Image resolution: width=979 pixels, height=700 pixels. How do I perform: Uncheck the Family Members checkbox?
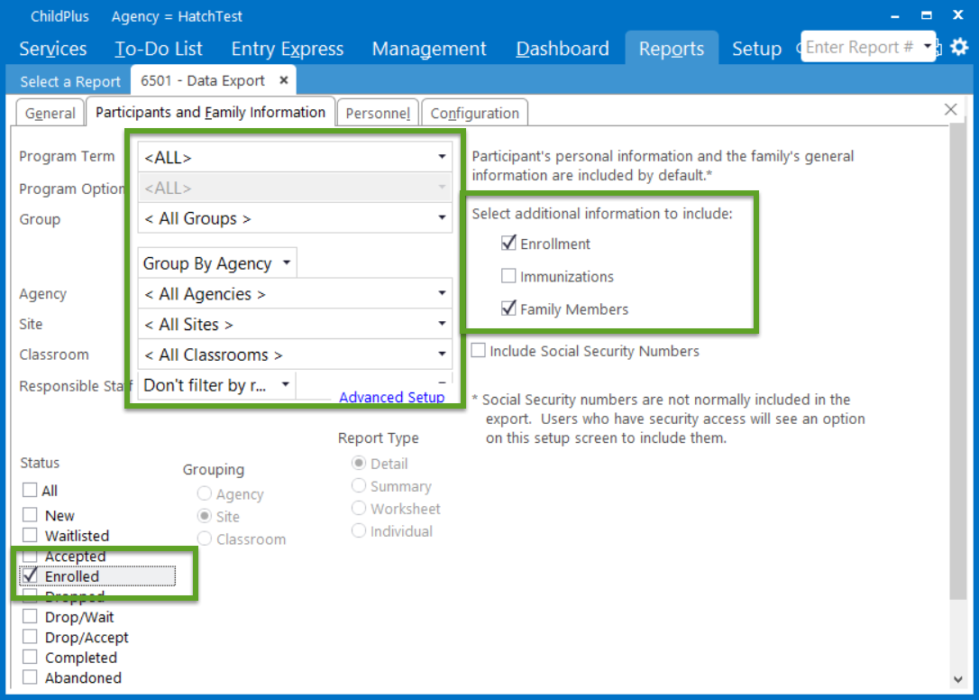[x=508, y=309]
